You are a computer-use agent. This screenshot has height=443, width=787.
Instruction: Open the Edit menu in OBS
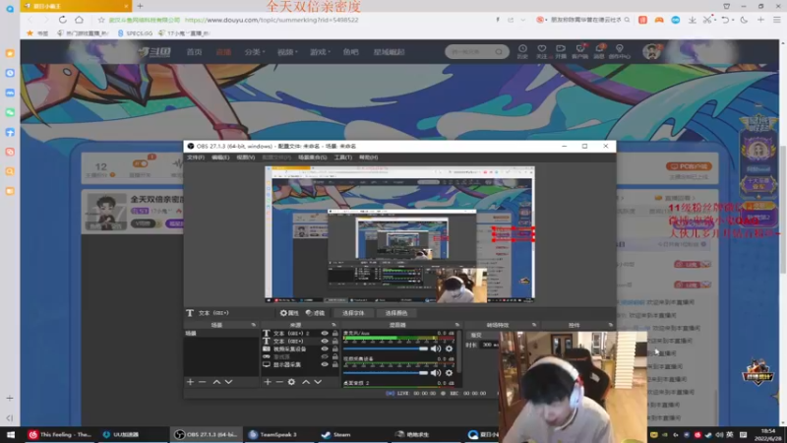click(x=220, y=158)
